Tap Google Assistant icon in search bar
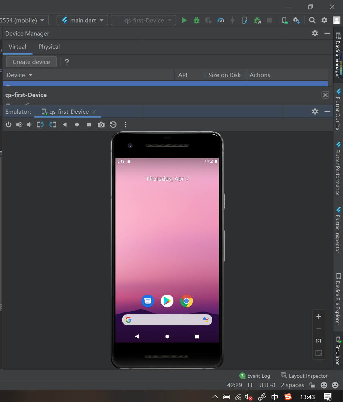The width and height of the screenshot is (343, 402). pyautogui.click(x=206, y=319)
